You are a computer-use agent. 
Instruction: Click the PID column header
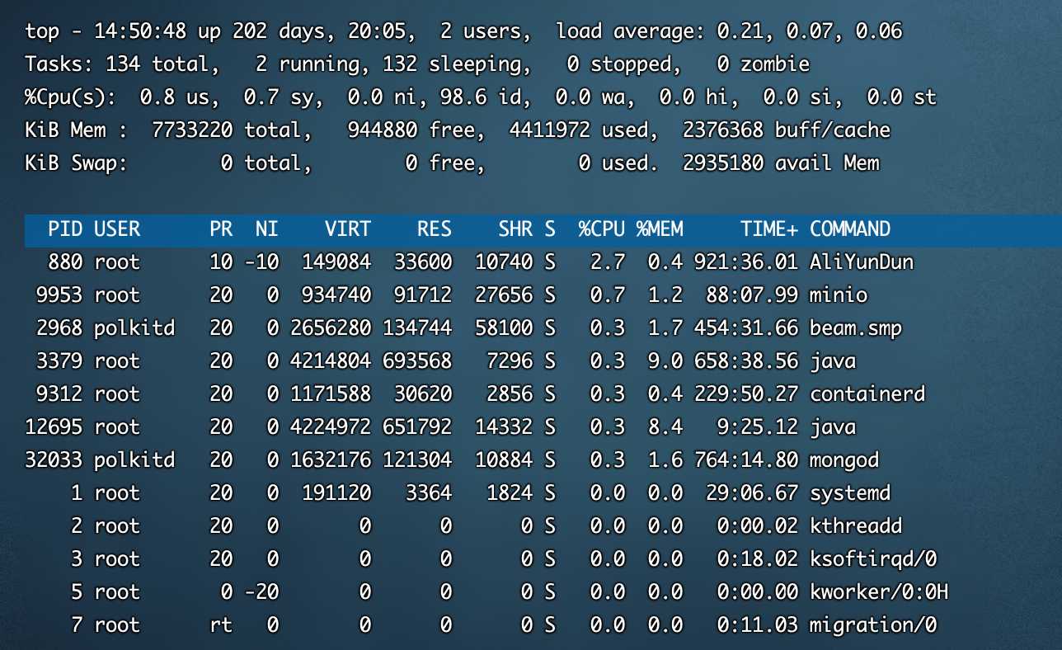pyautogui.click(x=65, y=229)
